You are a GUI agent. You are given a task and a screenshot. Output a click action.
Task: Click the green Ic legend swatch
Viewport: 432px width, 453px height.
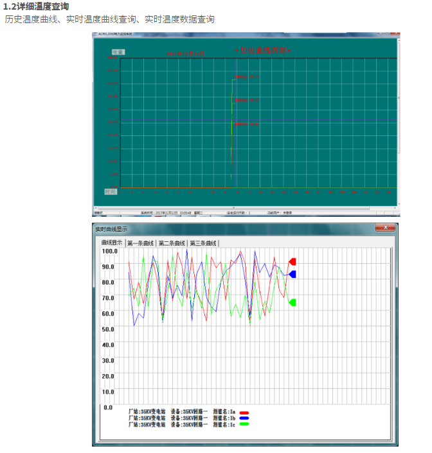tap(244, 424)
